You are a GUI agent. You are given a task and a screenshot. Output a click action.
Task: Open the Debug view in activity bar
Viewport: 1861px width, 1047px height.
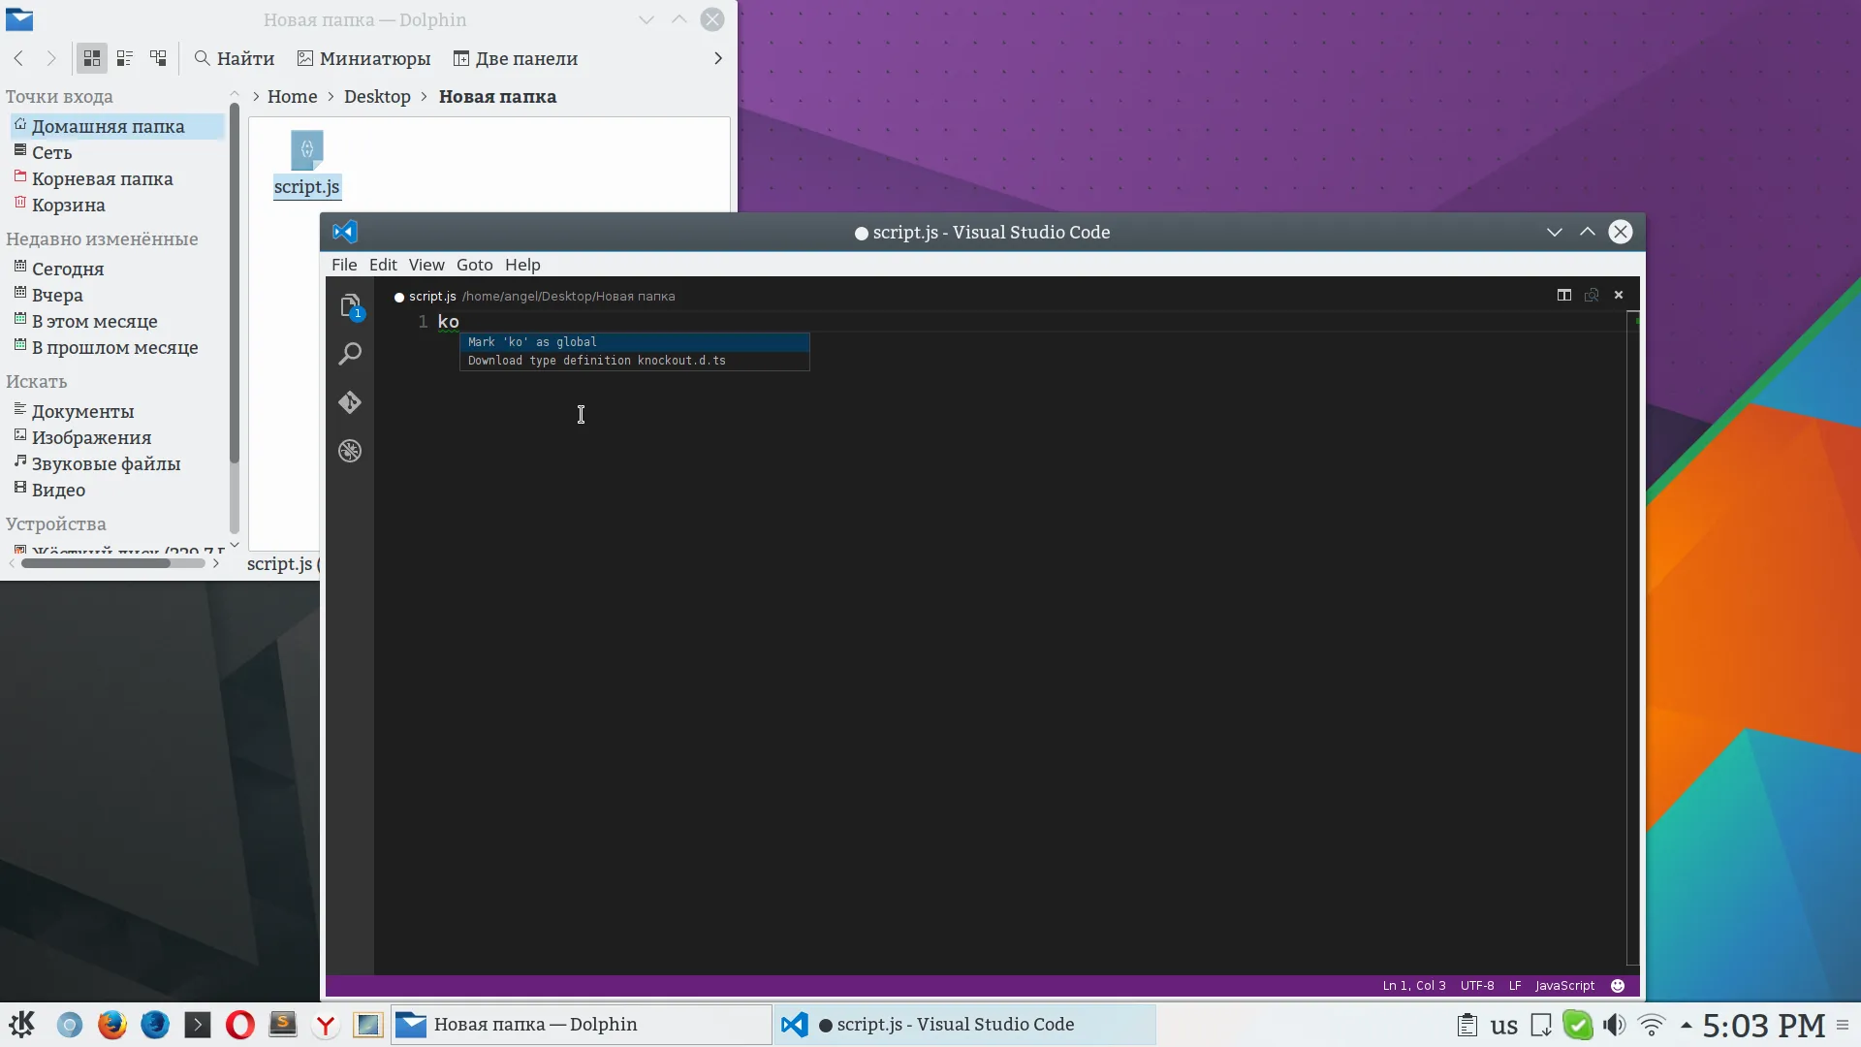350,451
